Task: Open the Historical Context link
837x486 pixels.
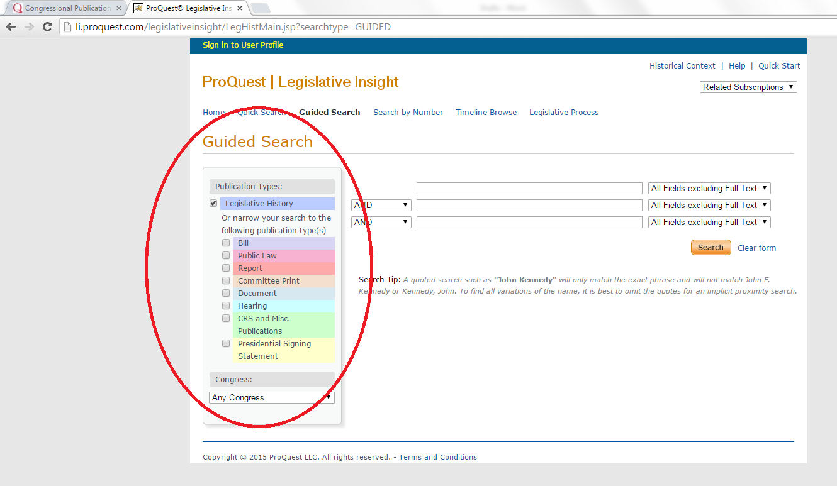Action: pos(682,65)
